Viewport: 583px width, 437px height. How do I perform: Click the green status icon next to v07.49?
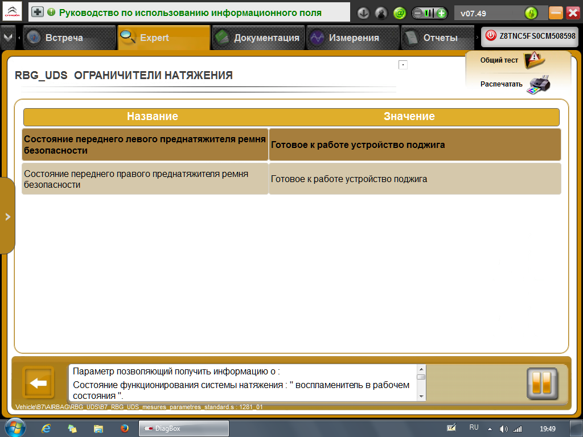tap(531, 14)
